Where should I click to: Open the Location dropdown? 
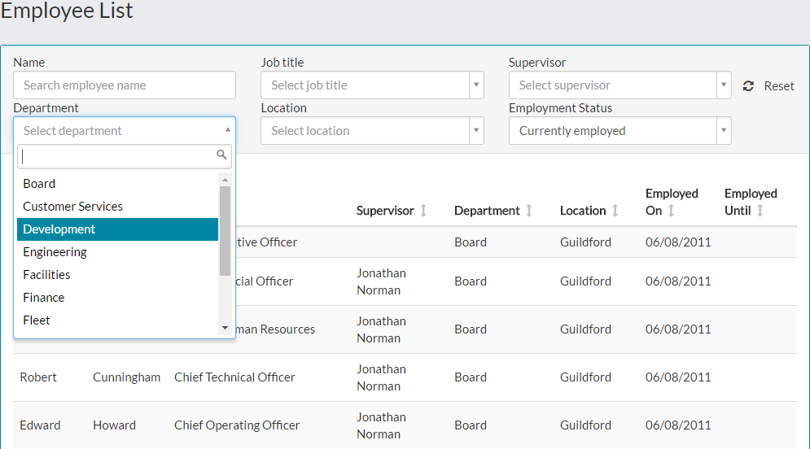[372, 131]
